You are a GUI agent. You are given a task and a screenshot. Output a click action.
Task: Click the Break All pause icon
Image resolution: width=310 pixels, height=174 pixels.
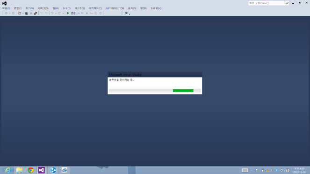82,13
